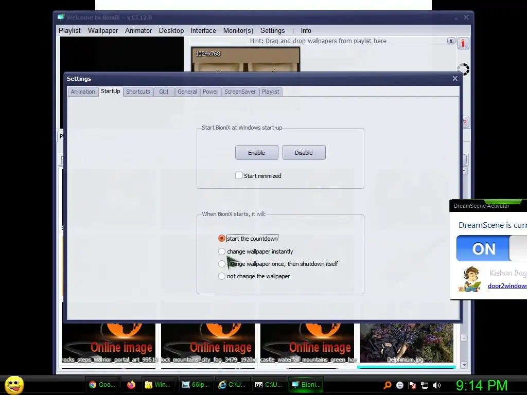The width and height of the screenshot is (527, 395).
Task: Click the Kishan Bagaria avatar image
Action: 470,279
